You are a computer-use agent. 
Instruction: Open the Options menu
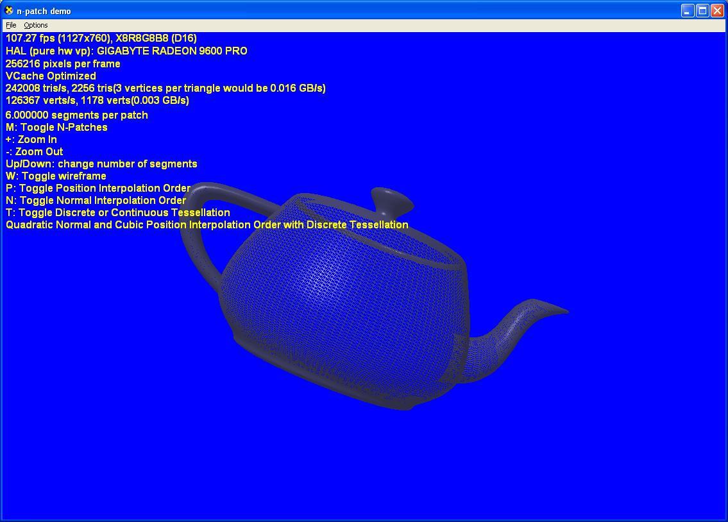(35, 25)
